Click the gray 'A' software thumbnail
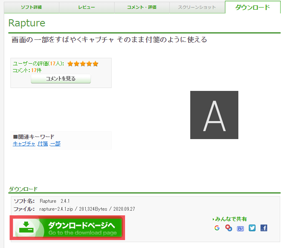Viewport: 281px width, 248px height. [215, 115]
